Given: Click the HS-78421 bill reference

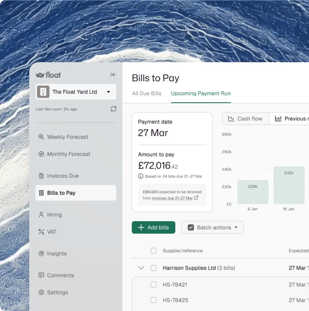Looking at the screenshot, I should click(175, 285).
